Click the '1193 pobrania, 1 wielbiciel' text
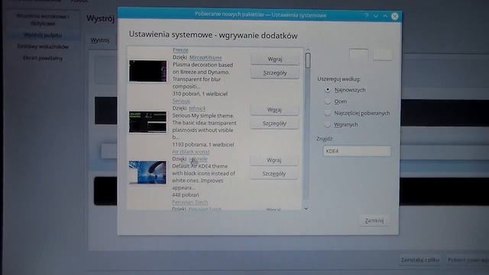The width and height of the screenshot is (489, 275). (203, 144)
